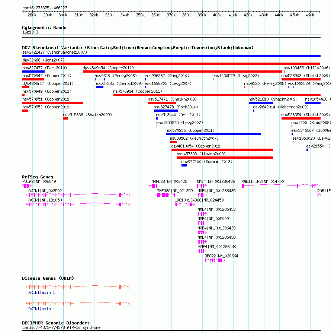Select esv33562 (deSmith2007) red bar

(x=173, y=142)
